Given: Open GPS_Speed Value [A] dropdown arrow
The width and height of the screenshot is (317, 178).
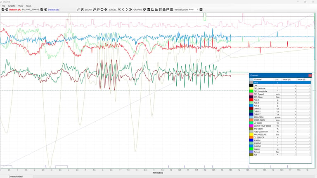Looking at the screenshot, I should coord(296,94).
